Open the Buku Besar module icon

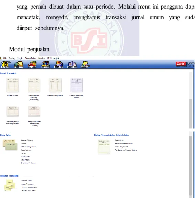[x=19, y=64]
